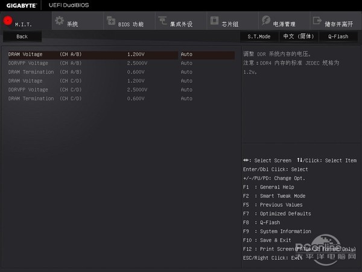
Task: Click the 1.200V value for CH C/D
Action: [136, 81]
